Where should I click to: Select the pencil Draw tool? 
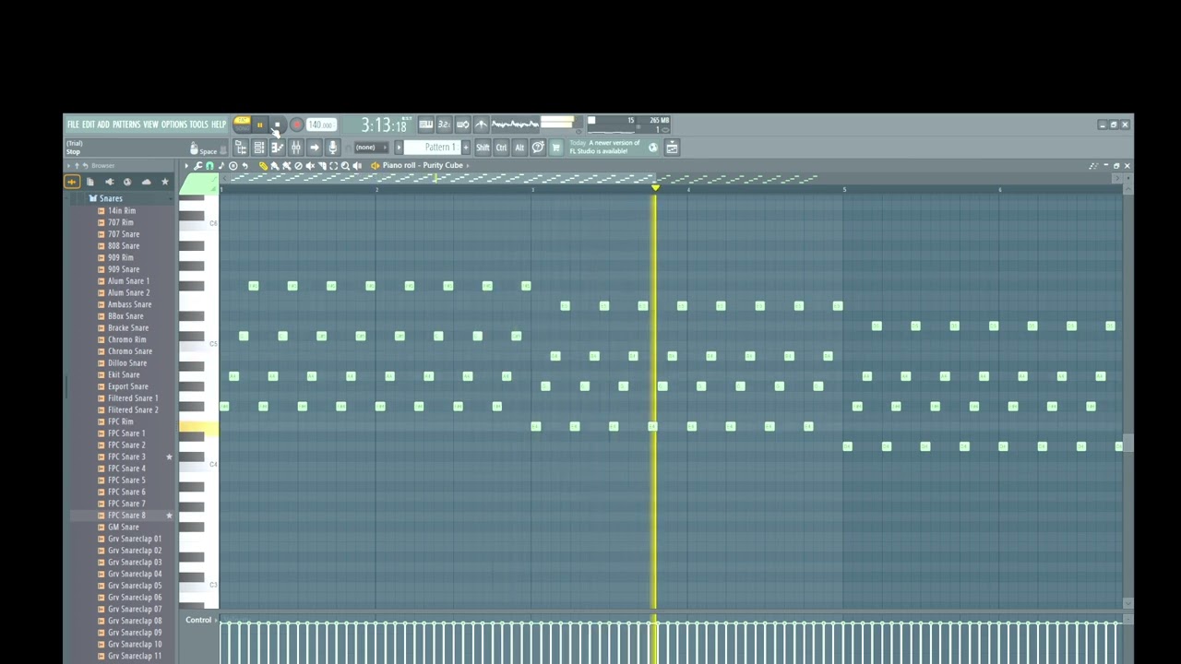tap(263, 166)
